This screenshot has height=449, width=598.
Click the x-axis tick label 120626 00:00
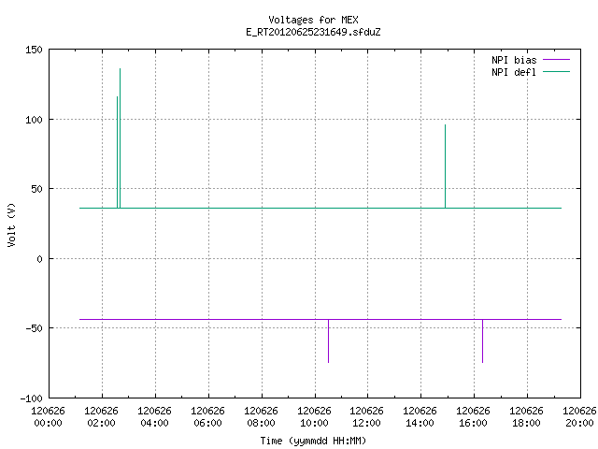[x=48, y=417]
